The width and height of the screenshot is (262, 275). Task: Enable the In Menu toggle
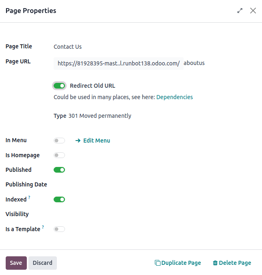pyautogui.click(x=59, y=141)
